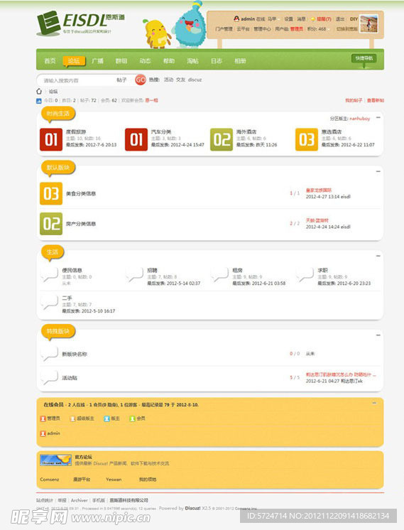Click the 管理员 legend icon in online members

(43, 418)
